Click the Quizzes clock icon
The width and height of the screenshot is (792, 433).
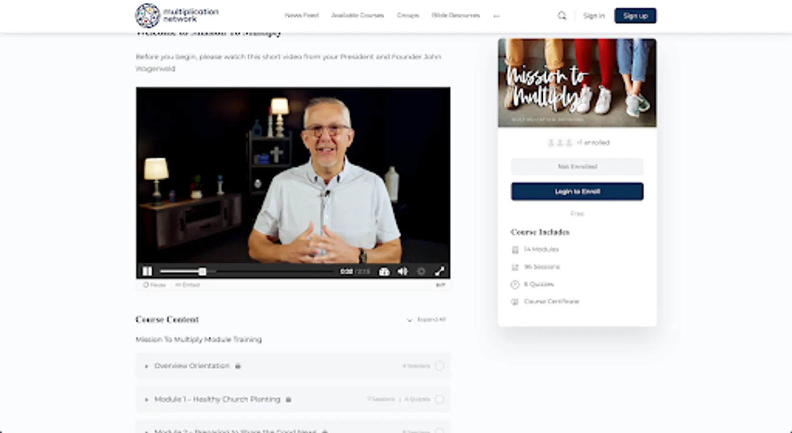tap(515, 284)
